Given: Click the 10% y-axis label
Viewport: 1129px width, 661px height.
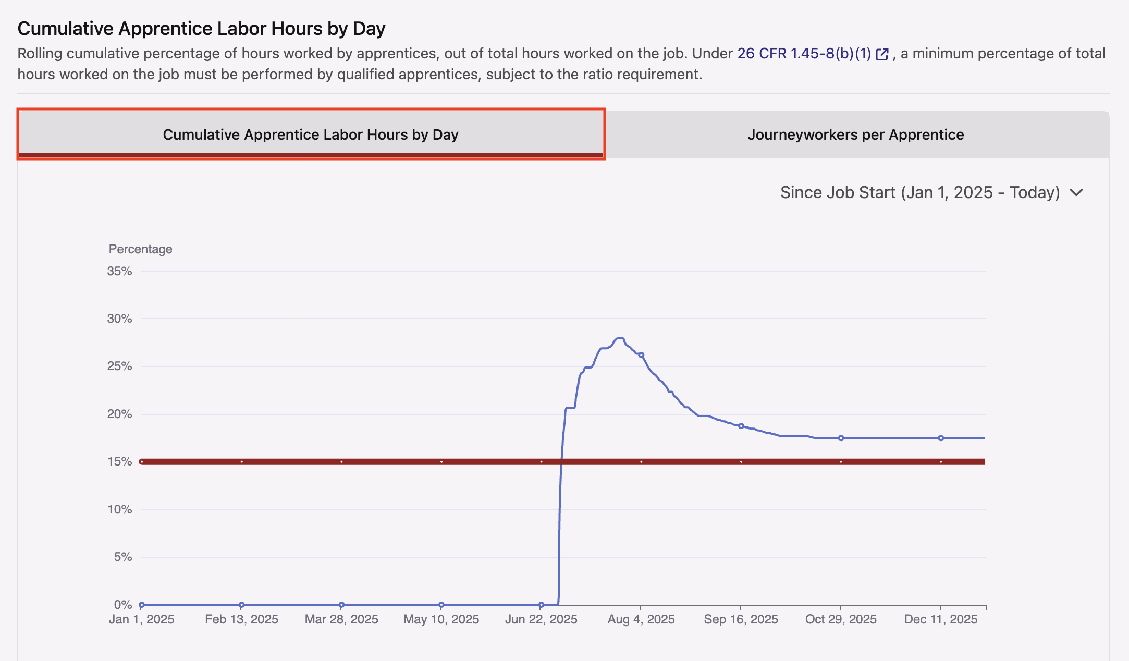Looking at the screenshot, I should pyautogui.click(x=119, y=509).
